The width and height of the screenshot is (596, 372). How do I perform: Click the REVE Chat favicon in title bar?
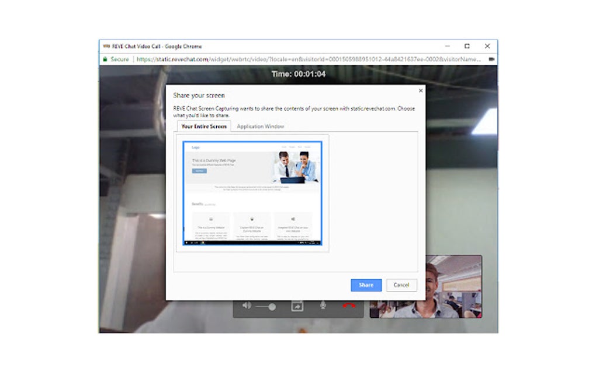[106, 45]
